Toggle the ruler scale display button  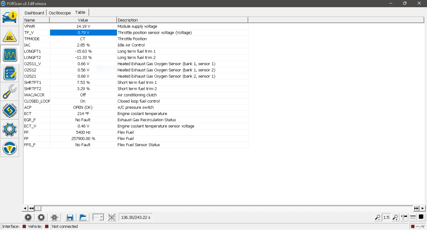[404, 217]
